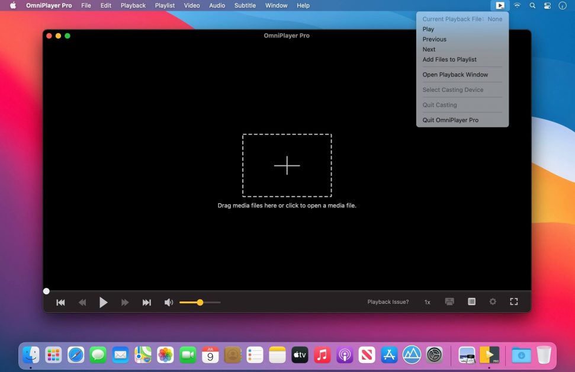Open playback settings via the gear icon

pos(493,302)
